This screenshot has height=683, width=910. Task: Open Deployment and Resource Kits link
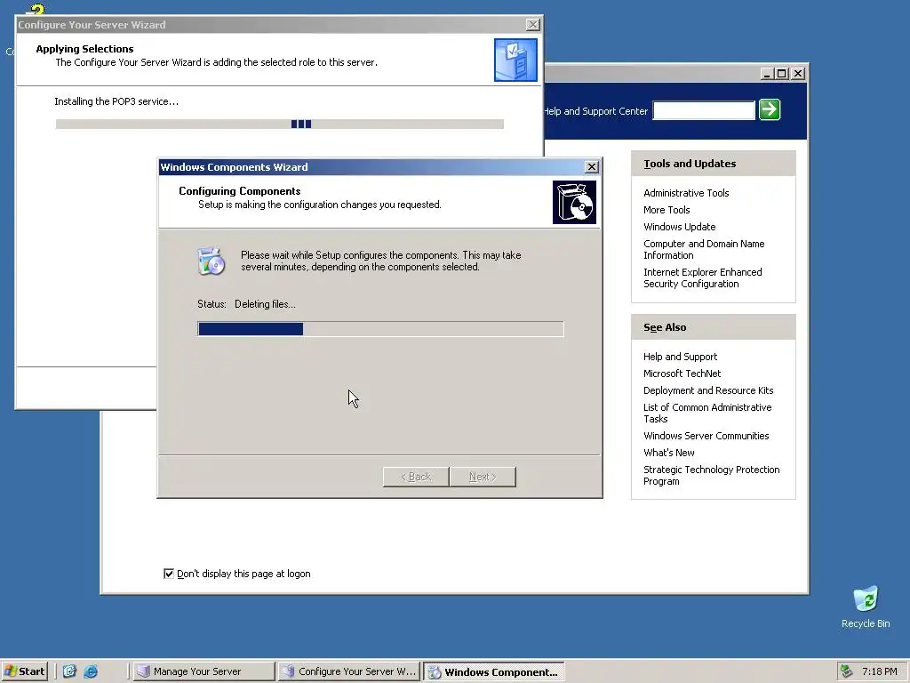pos(708,390)
